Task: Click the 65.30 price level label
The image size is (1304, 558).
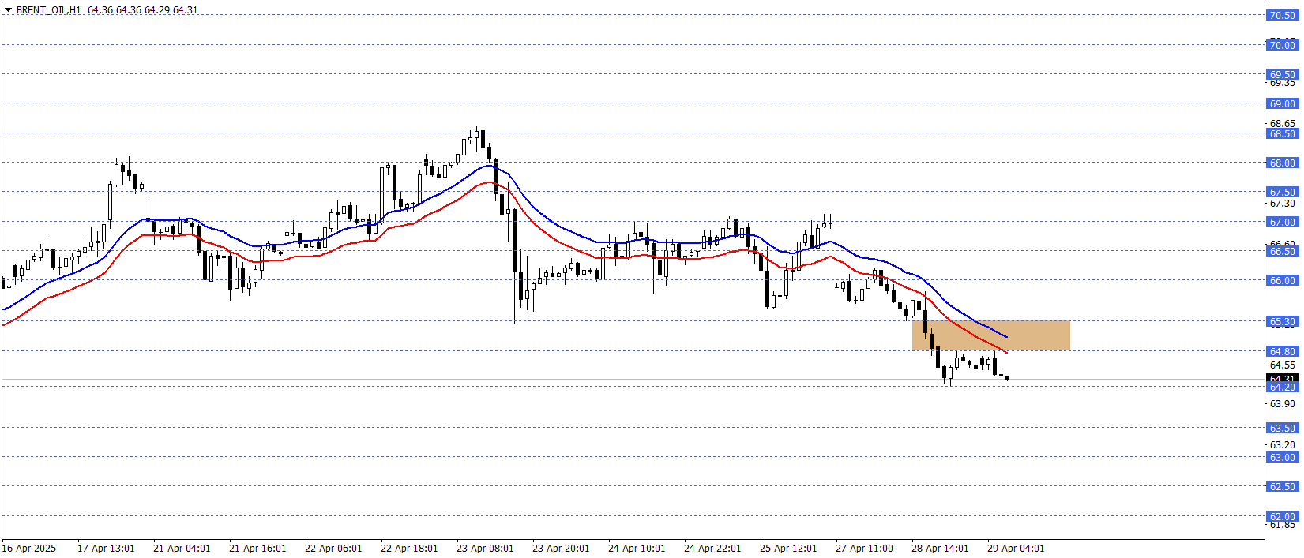Action: click(1283, 321)
